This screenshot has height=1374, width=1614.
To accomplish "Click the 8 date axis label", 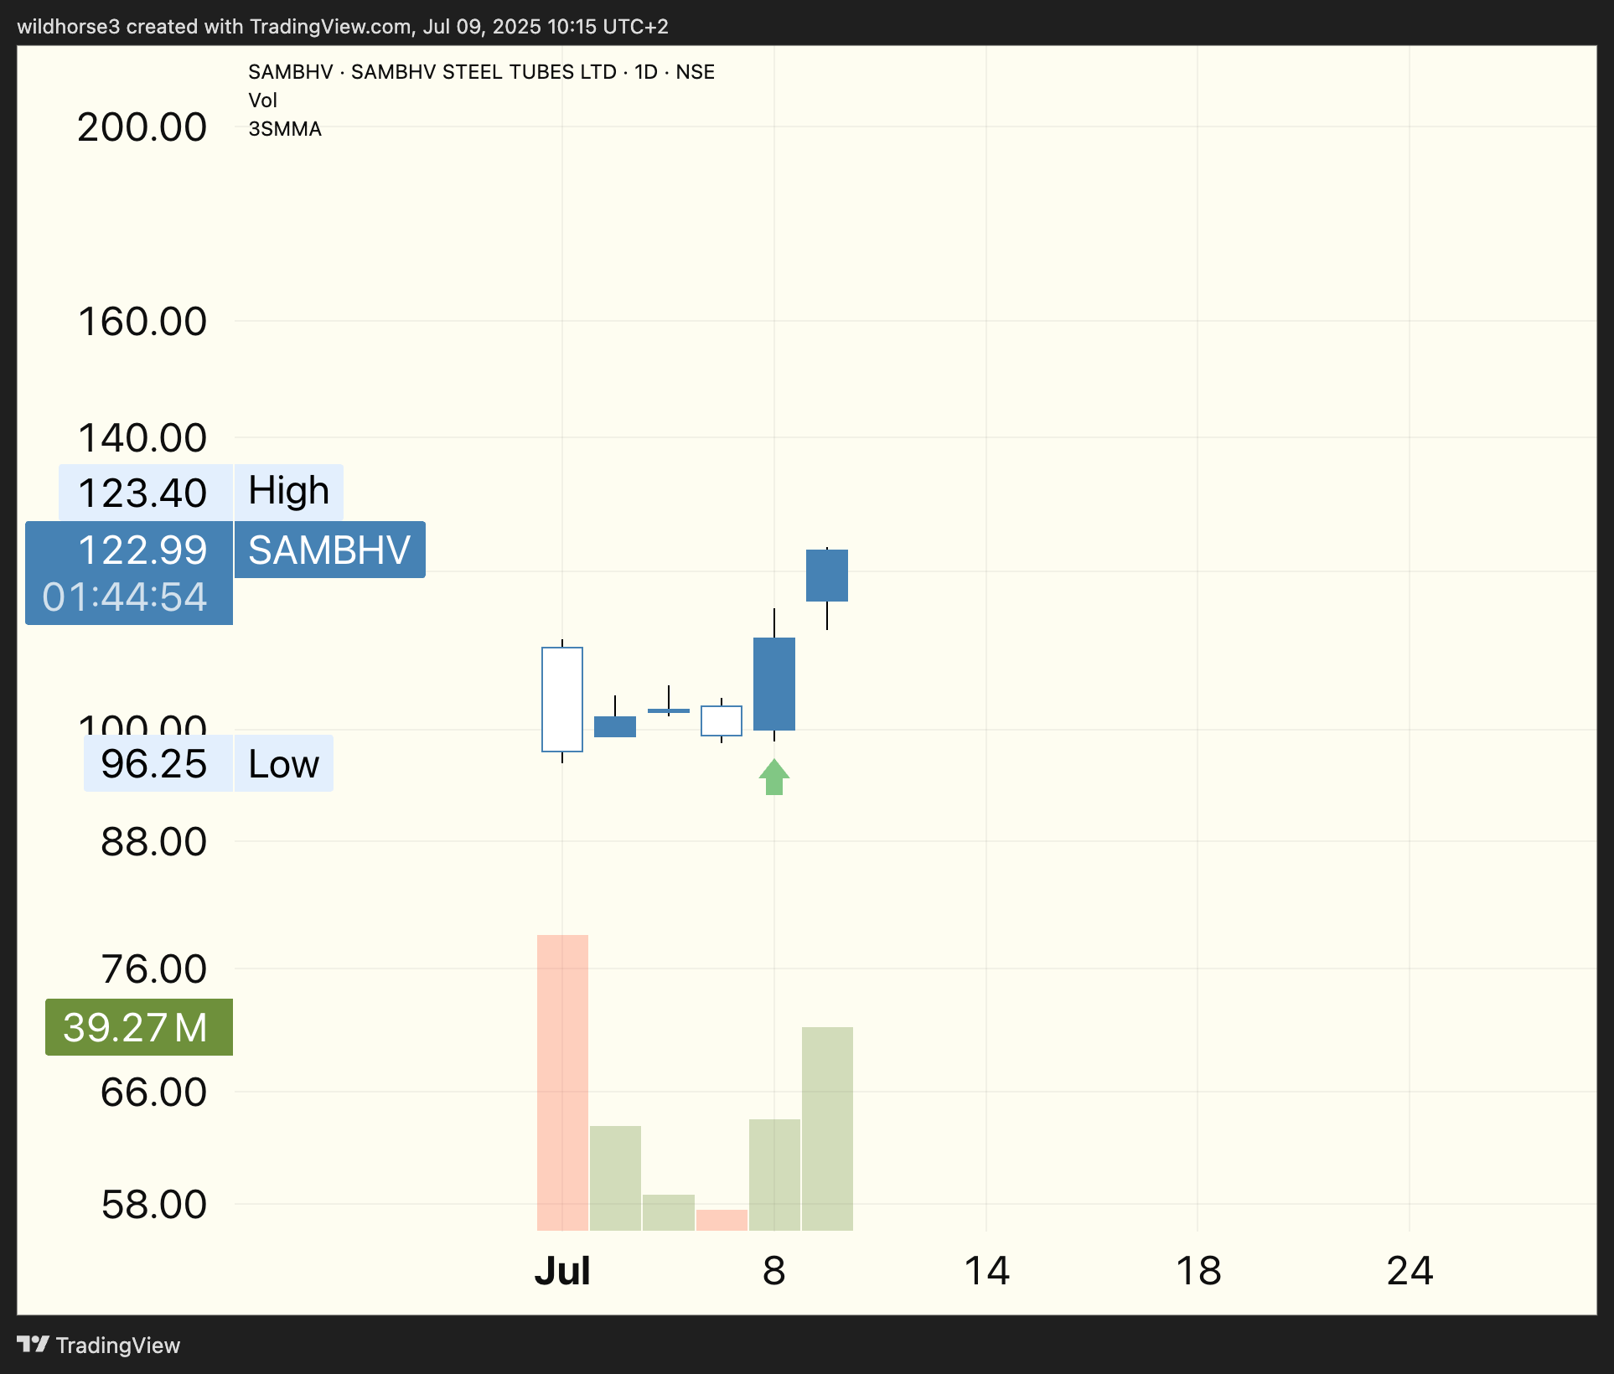I will [774, 1271].
